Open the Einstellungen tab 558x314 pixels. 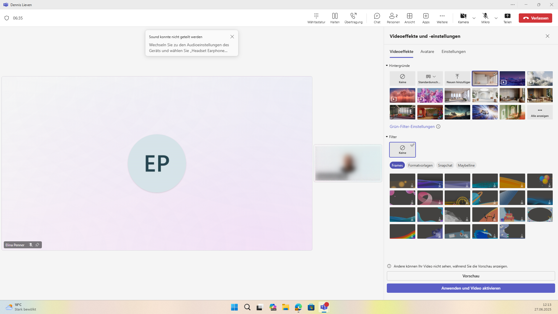[453, 51]
